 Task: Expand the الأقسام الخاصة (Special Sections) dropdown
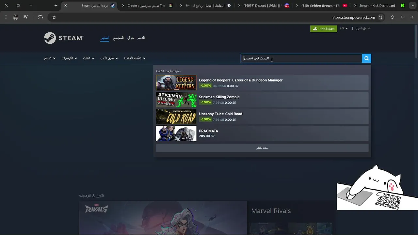pyautogui.click(x=135, y=58)
